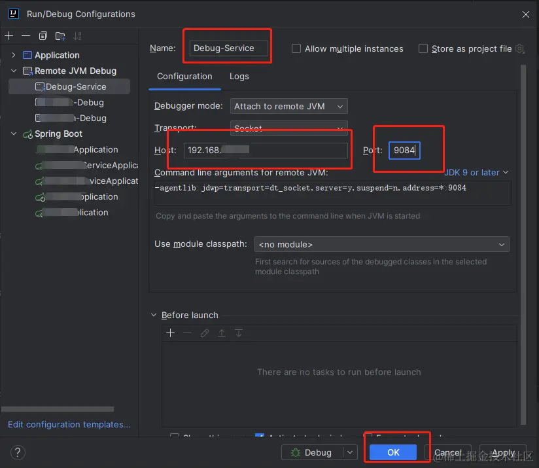
Task: Click the vertical scrollbar of configuration panel
Action: 523,244
